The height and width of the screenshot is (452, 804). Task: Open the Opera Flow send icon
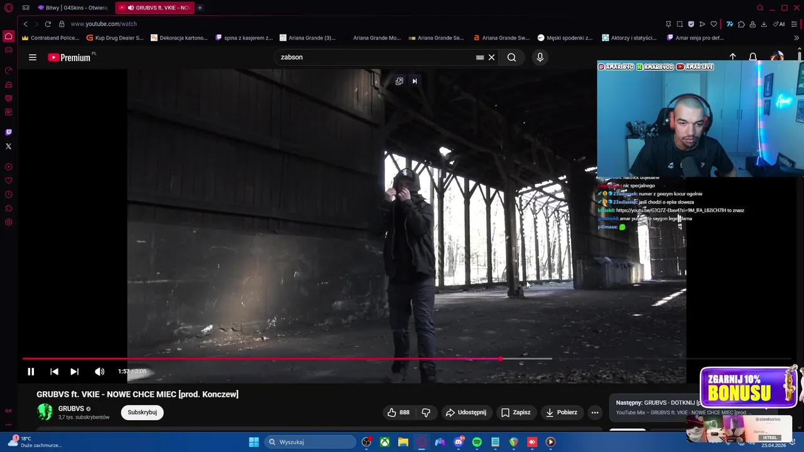point(702,24)
